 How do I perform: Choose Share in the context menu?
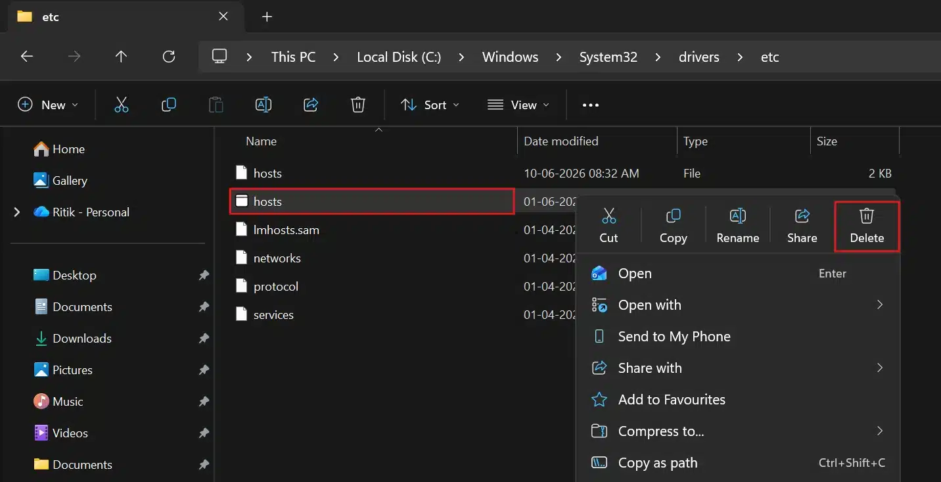point(802,226)
